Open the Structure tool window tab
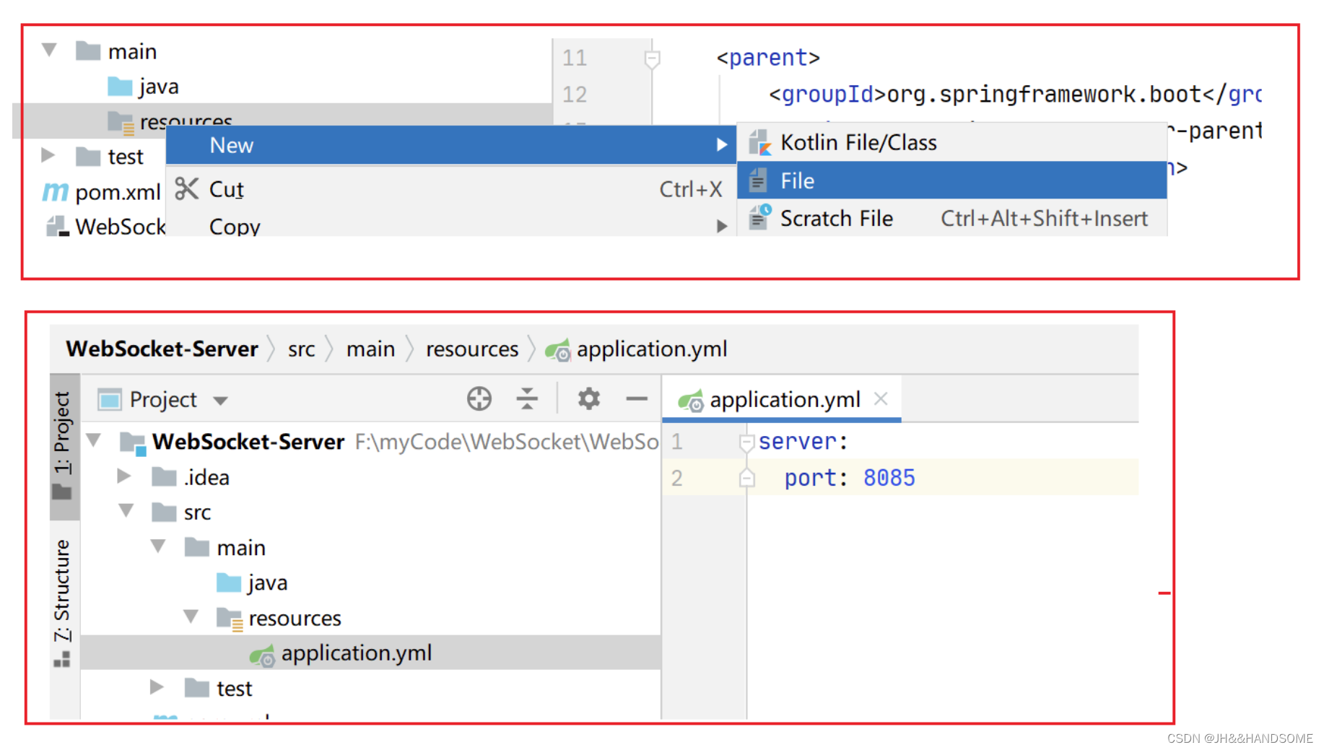The width and height of the screenshot is (1324, 750). tap(62, 590)
